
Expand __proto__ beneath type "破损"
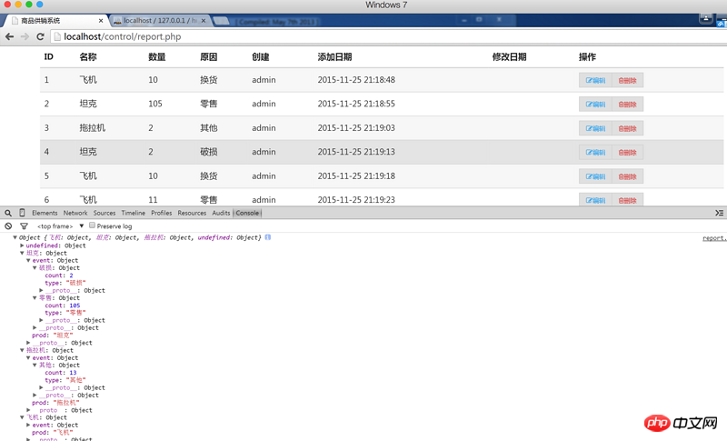pos(41,290)
